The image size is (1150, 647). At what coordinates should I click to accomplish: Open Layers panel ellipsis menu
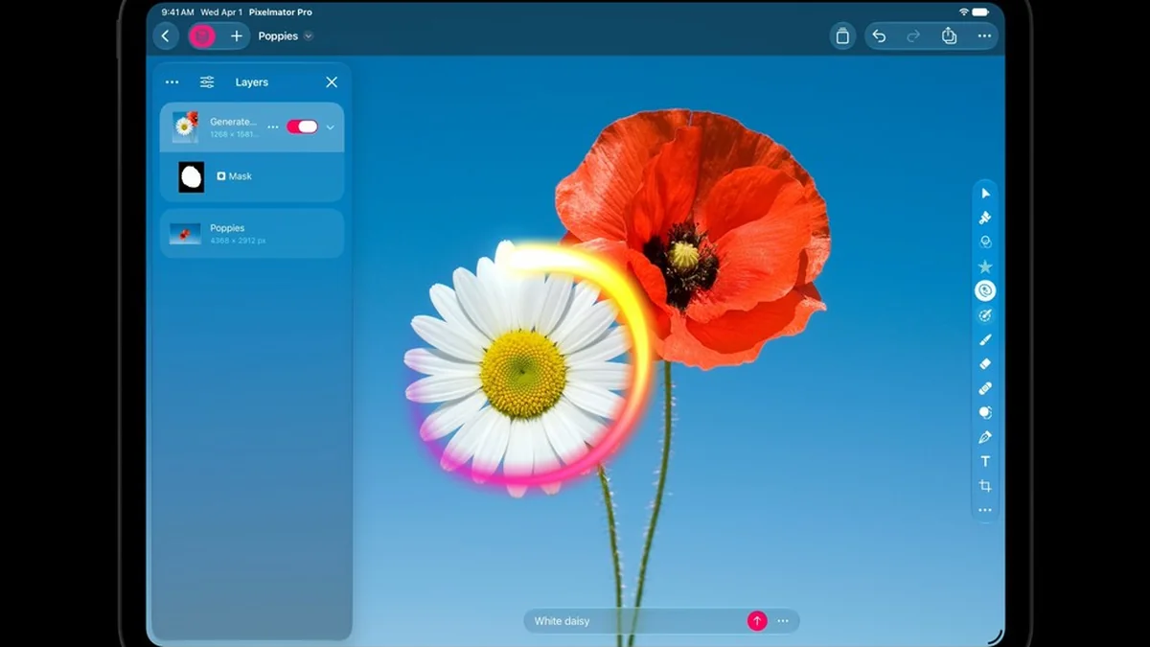click(172, 82)
